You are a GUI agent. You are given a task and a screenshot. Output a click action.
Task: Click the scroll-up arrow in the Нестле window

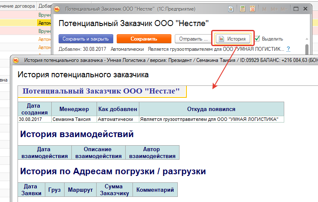click(307, 39)
